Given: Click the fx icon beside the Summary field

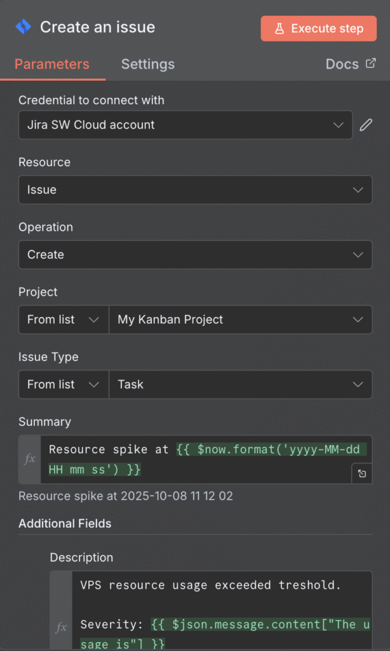Looking at the screenshot, I should tap(29, 458).
